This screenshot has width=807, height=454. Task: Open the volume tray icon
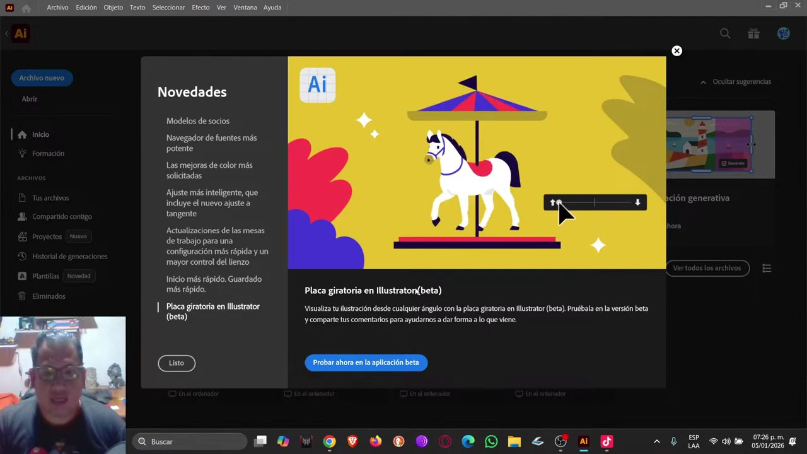point(726,441)
